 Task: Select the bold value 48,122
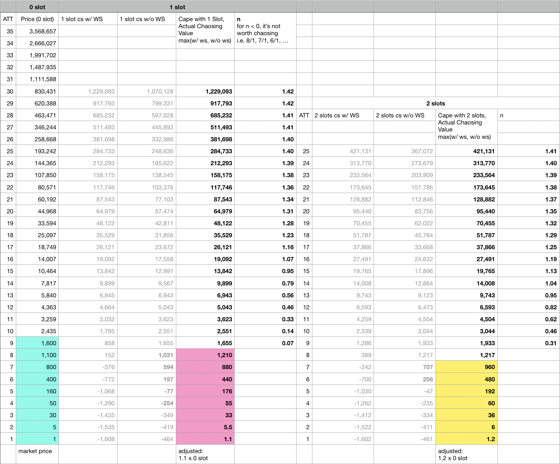coord(205,223)
